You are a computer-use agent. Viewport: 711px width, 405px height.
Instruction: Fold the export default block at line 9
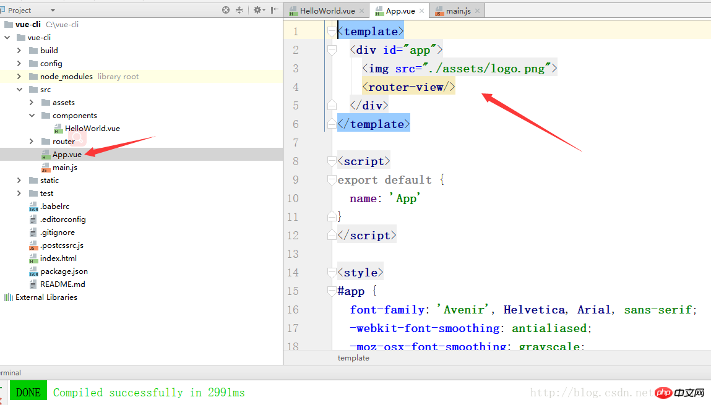332,180
